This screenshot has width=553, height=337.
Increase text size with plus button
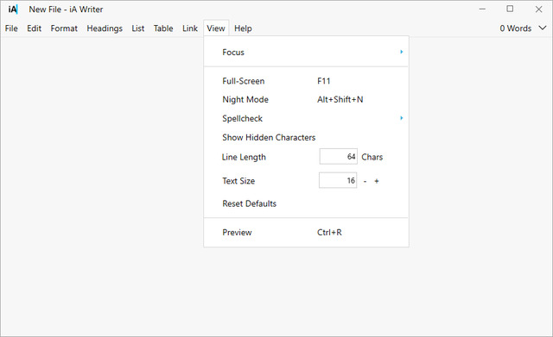(377, 181)
